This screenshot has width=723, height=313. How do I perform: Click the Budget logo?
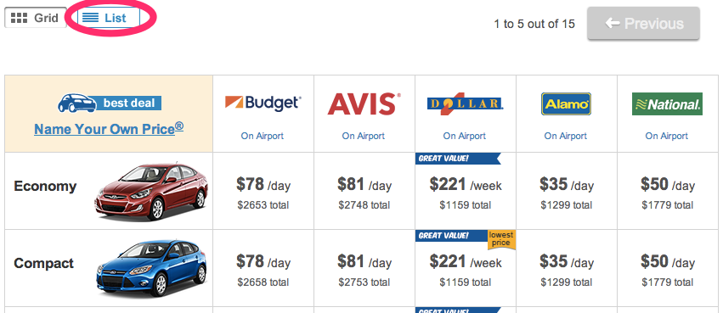pyautogui.click(x=263, y=103)
